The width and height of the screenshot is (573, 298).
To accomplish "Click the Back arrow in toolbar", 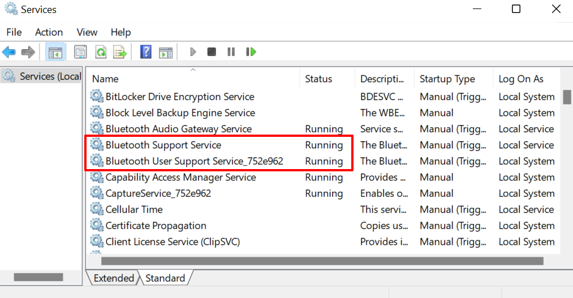I will [9, 52].
